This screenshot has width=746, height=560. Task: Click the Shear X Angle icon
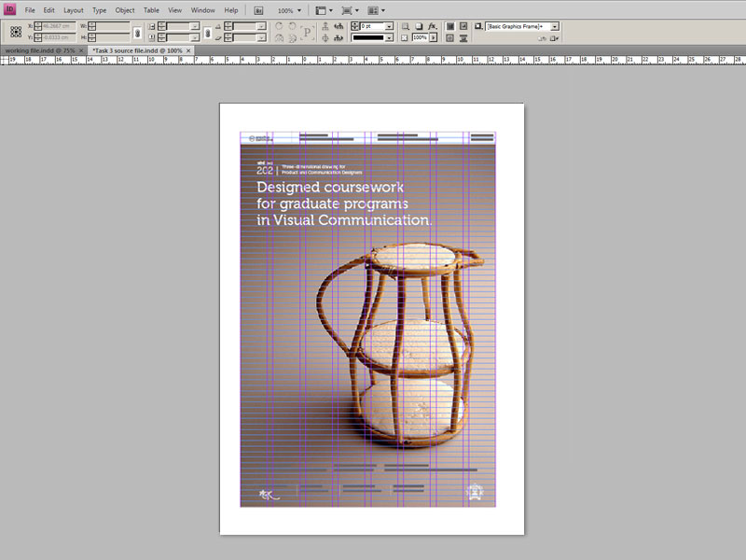[x=218, y=37]
